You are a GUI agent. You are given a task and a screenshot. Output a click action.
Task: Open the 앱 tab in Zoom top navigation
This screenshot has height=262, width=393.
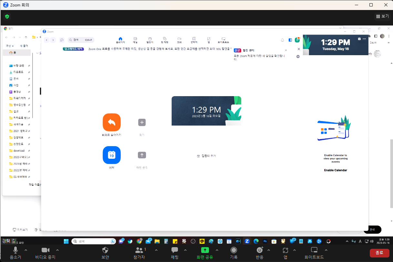tap(209, 40)
